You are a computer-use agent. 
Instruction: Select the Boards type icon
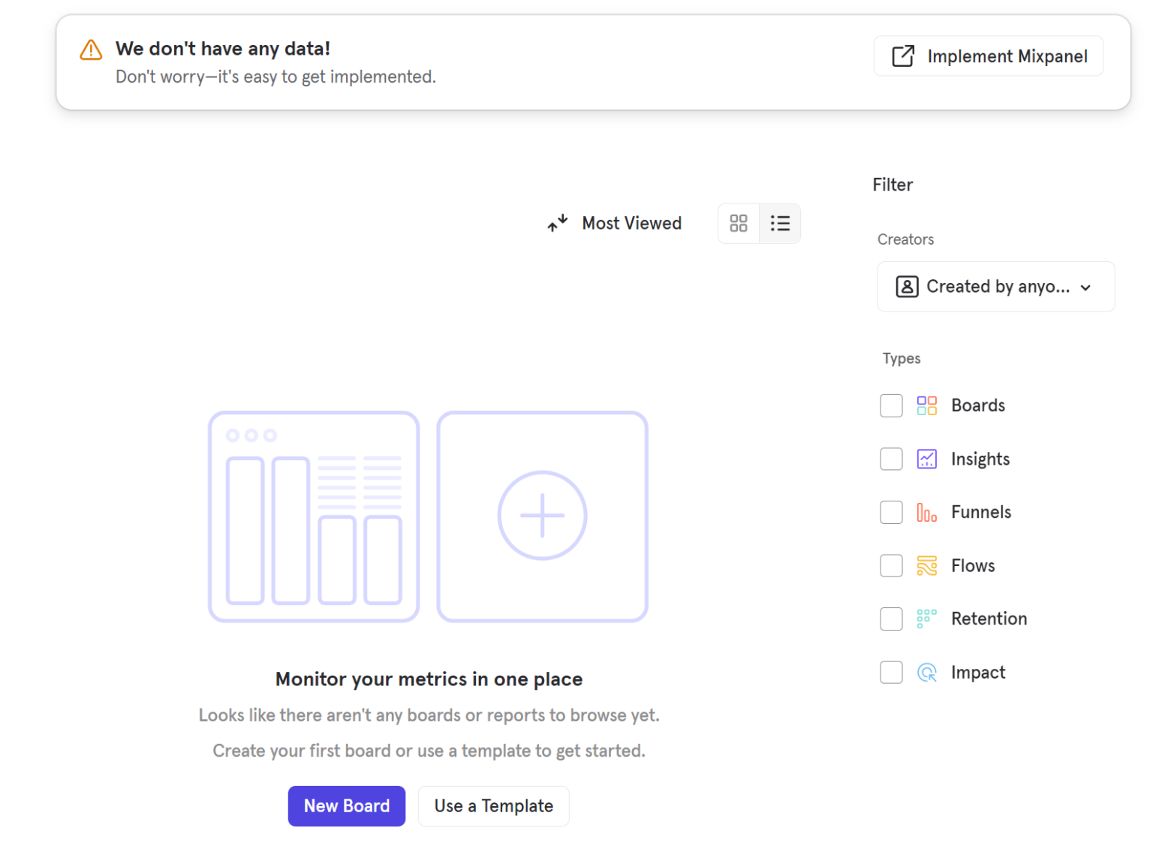tap(927, 405)
